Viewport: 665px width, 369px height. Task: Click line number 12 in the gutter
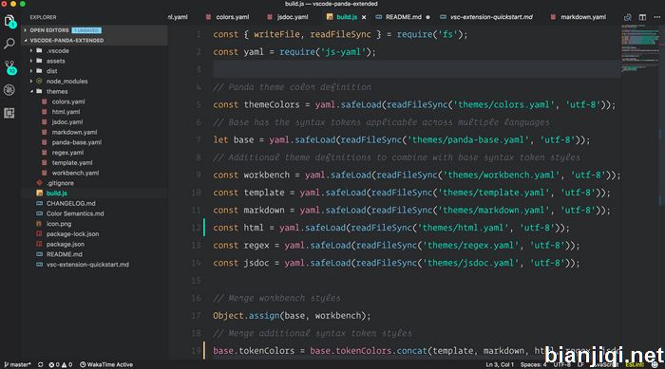196,228
